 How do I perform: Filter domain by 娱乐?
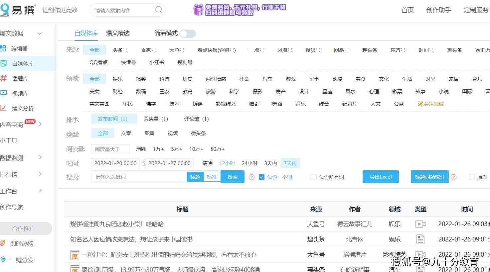118,79
